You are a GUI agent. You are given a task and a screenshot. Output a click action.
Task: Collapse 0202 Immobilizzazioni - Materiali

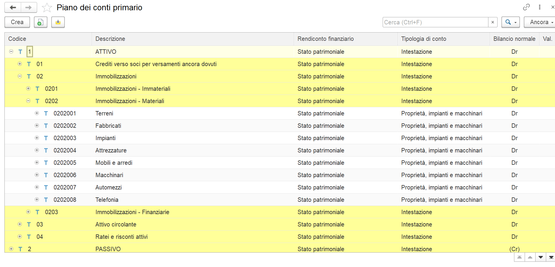[28, 101]
